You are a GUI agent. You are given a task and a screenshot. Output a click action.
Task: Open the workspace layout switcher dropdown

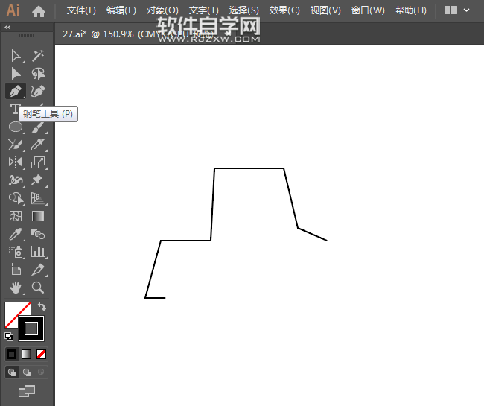(456, 10)
